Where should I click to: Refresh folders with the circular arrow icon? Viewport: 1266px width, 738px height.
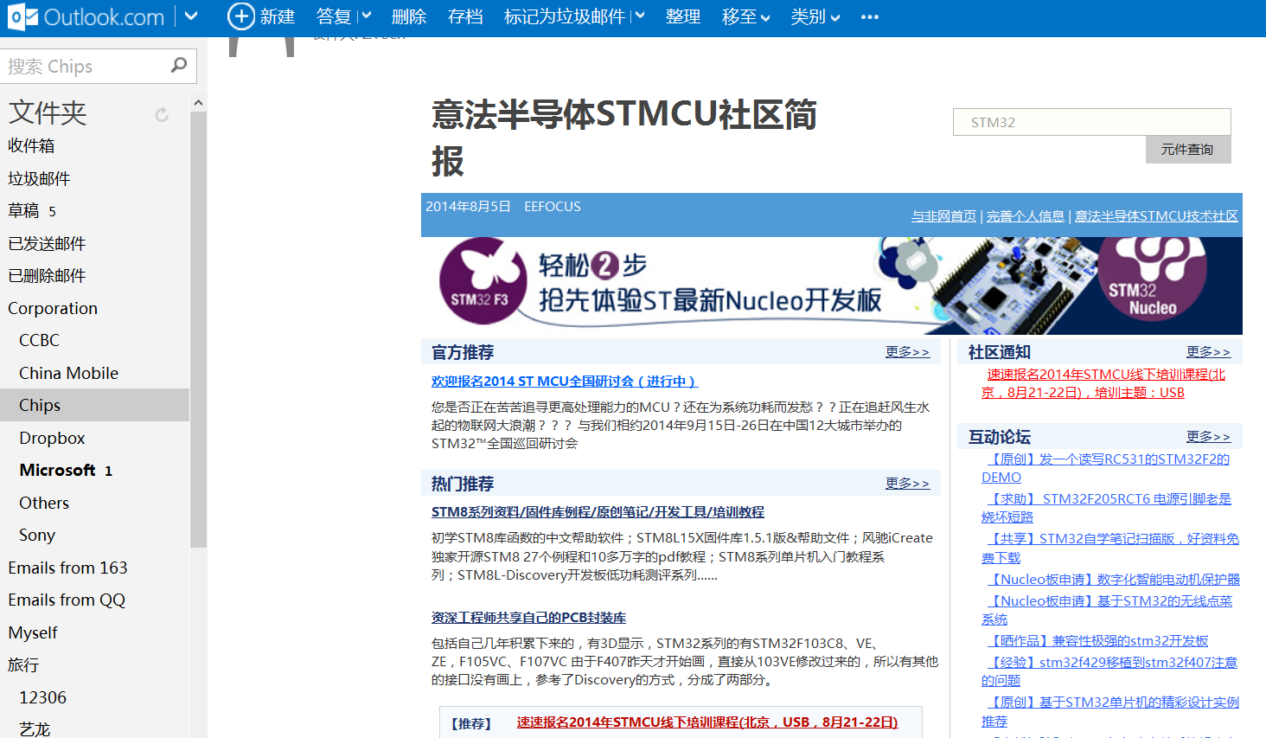pos(162,114)
